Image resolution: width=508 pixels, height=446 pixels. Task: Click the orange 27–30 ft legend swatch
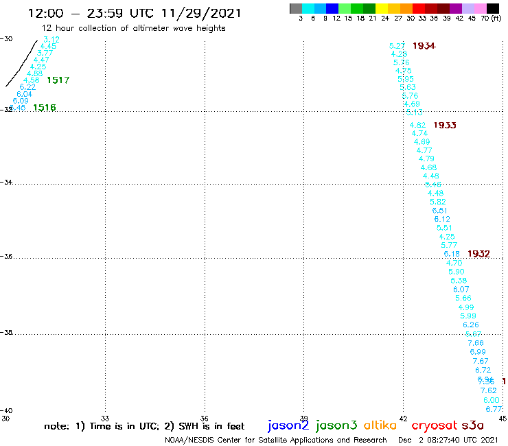coord(406,8)
